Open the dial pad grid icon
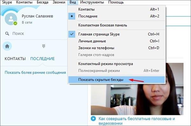Screen dimensions: 191x126 [44, 46]
